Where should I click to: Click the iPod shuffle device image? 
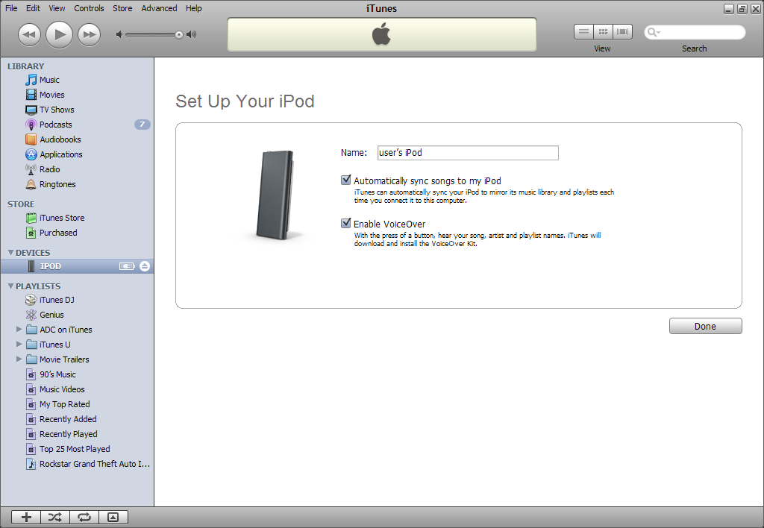(276, 195)
